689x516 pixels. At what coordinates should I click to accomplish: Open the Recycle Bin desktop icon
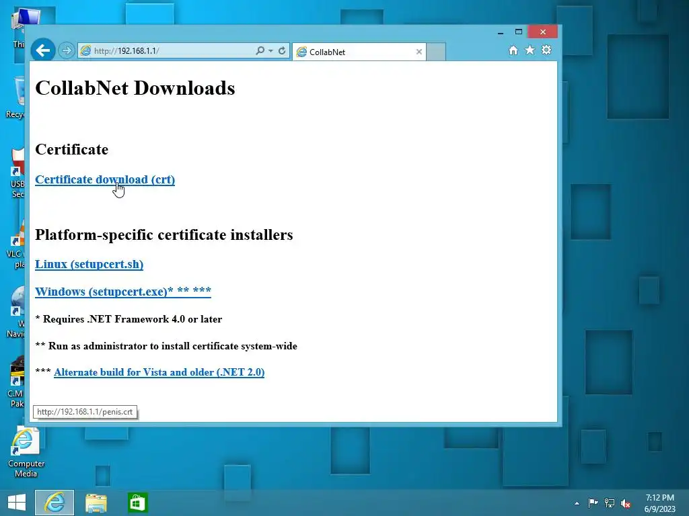click(17, 97)
